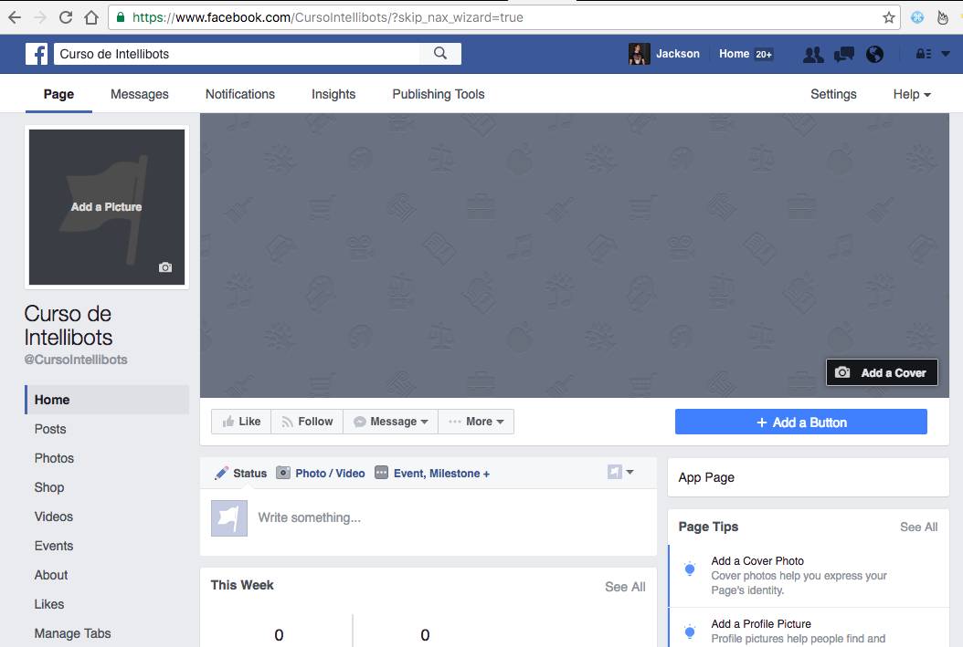963x647 pixels.
Task: Click the Photo/Video icon in the composer
Action: 283,473
